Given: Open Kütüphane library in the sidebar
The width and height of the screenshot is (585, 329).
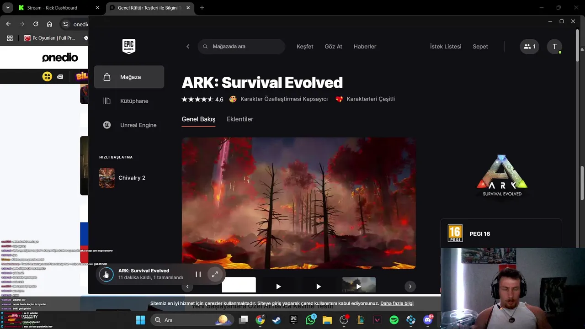Looking at the screenshot, I should tap(129, 101).
